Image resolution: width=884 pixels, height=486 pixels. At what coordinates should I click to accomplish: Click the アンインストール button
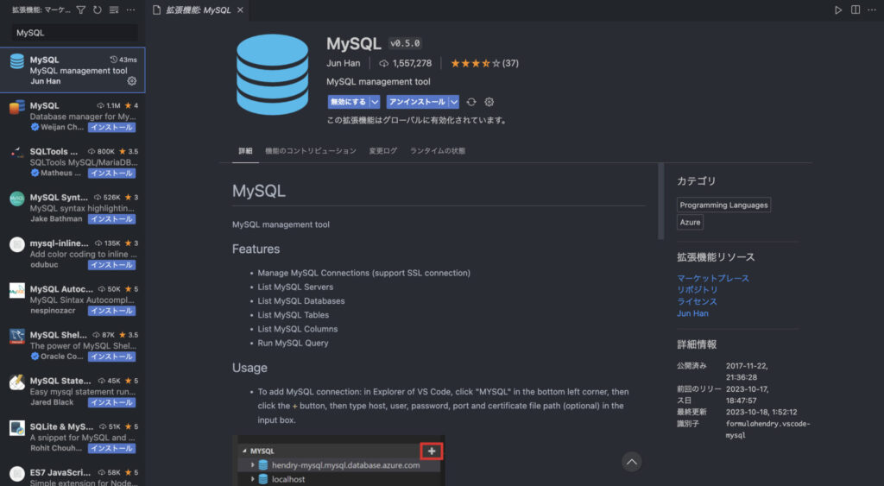(x=417, y=102)
